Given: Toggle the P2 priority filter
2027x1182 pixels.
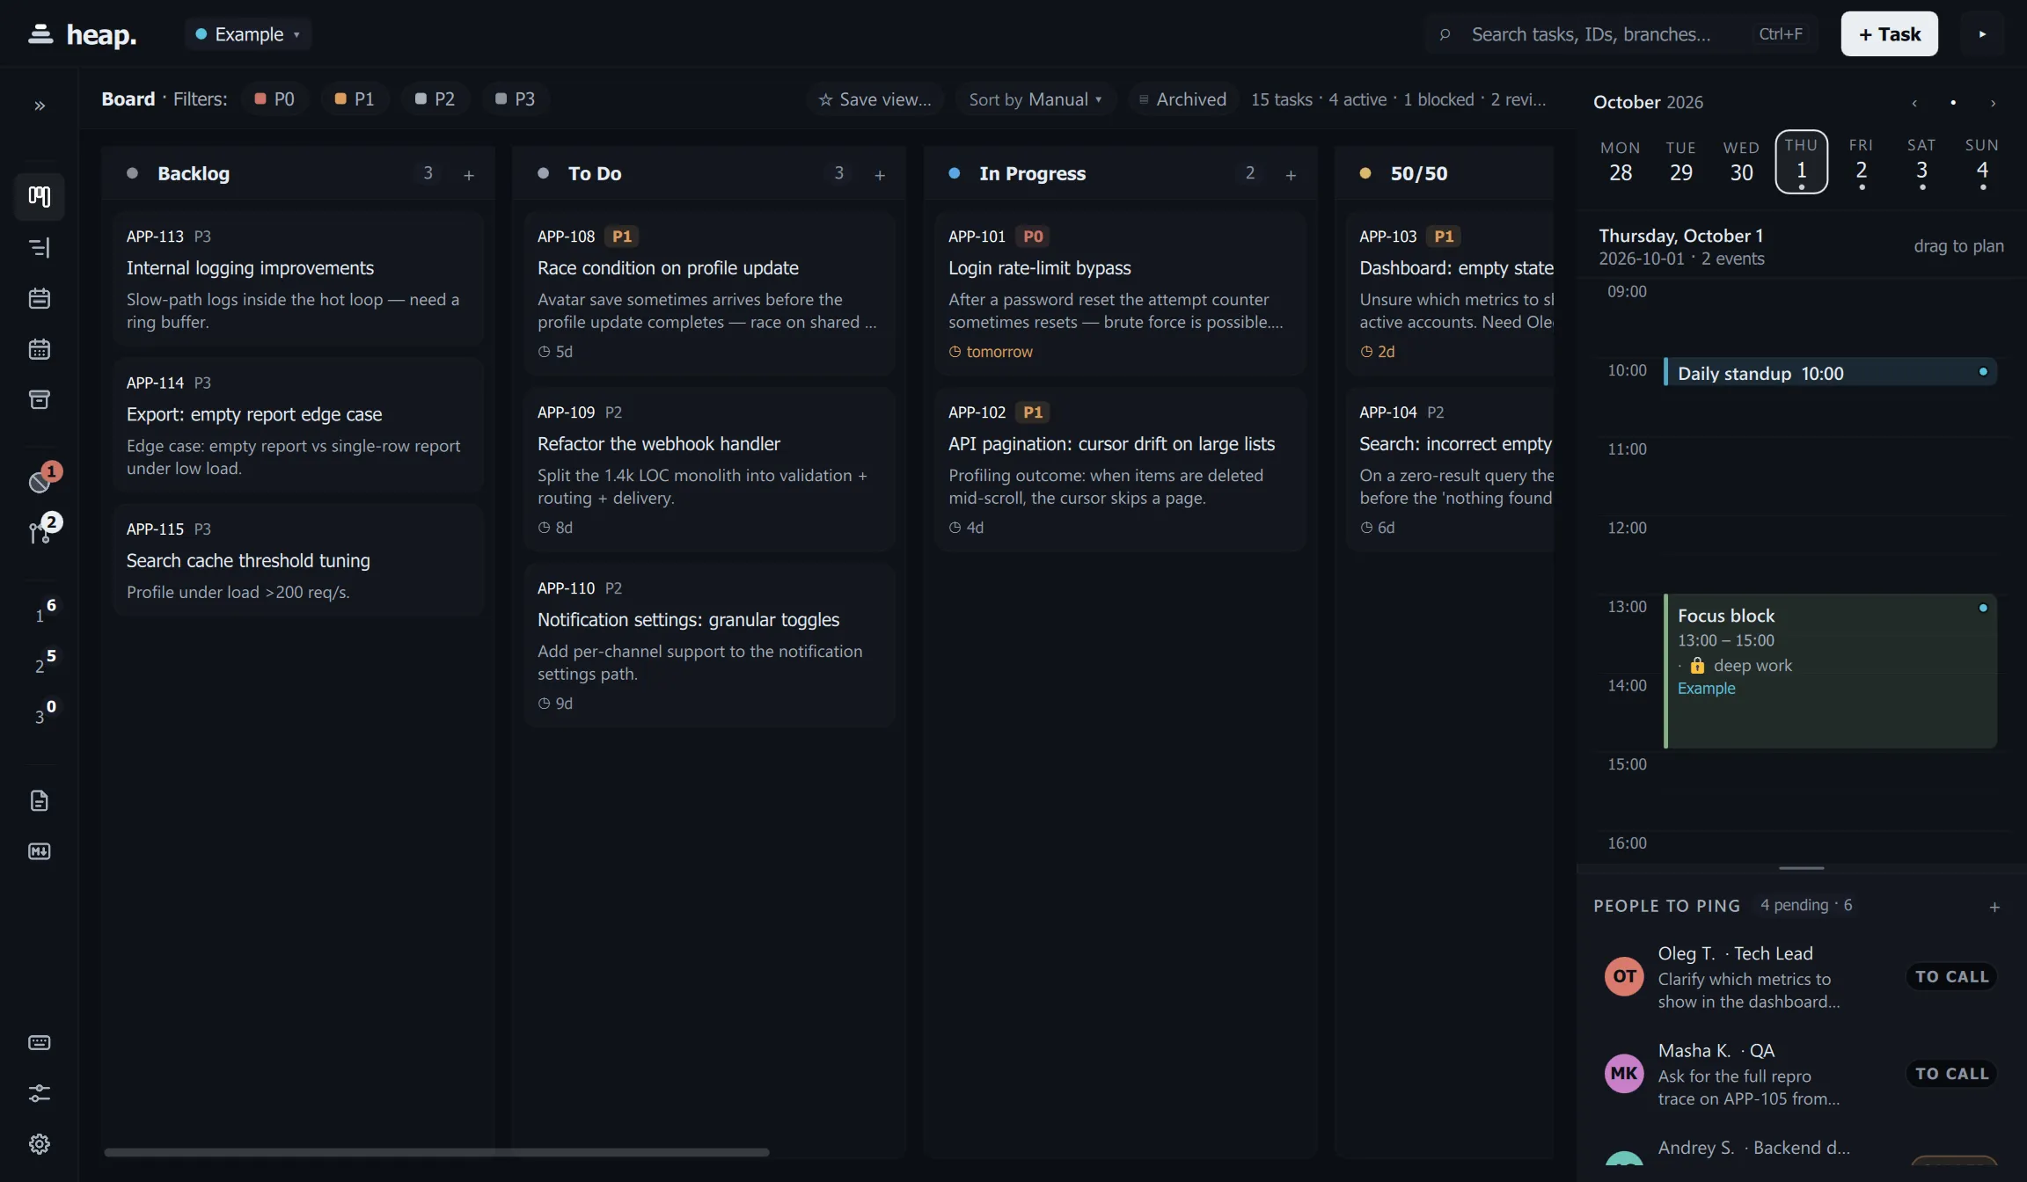Looking at the screenshot, I should click(435, 98).
